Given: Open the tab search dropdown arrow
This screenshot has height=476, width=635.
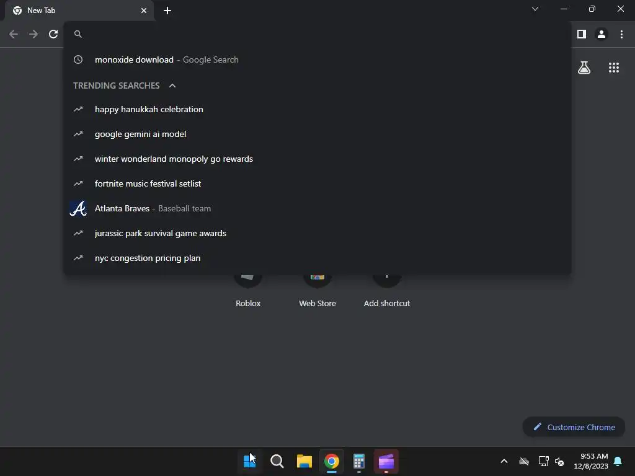Looking at the screenshot, I should (x=535, y=9).
